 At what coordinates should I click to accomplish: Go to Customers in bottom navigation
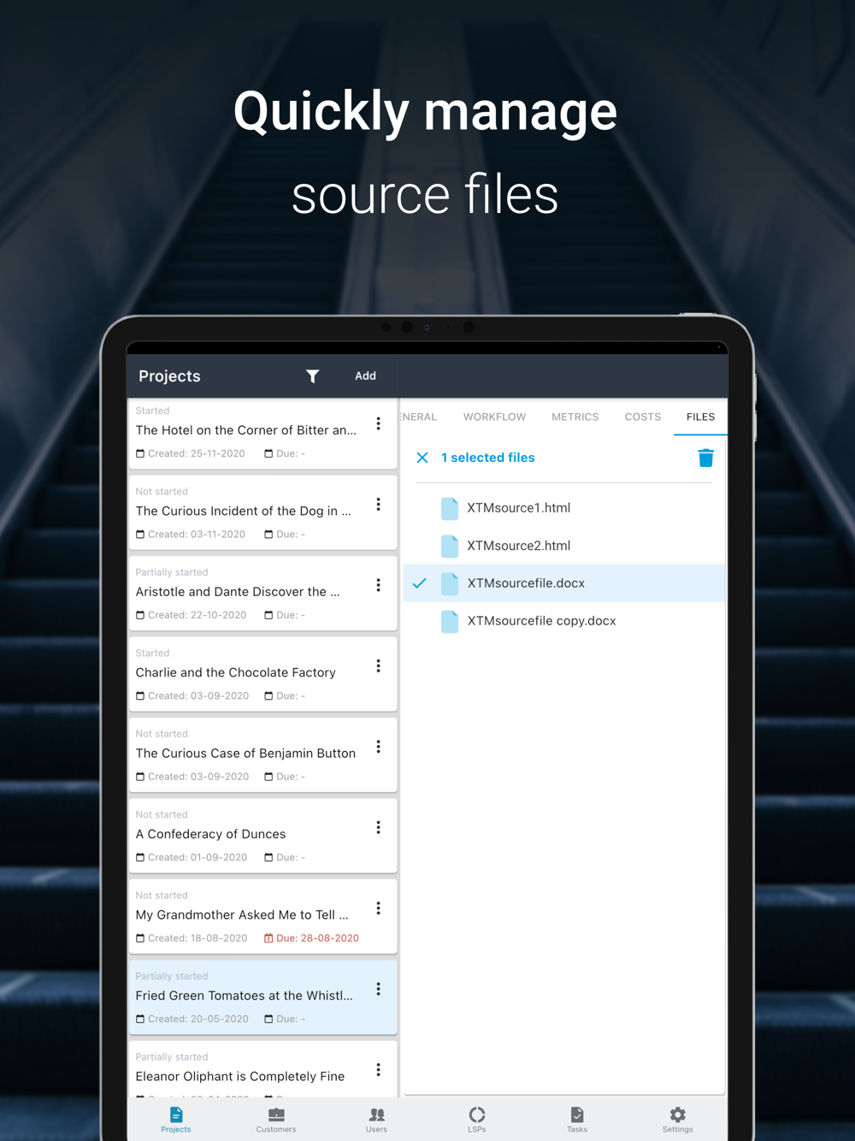tap(276, 1120)
